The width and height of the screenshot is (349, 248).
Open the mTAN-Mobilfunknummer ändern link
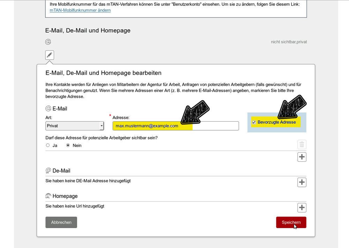tap(80, 10)
